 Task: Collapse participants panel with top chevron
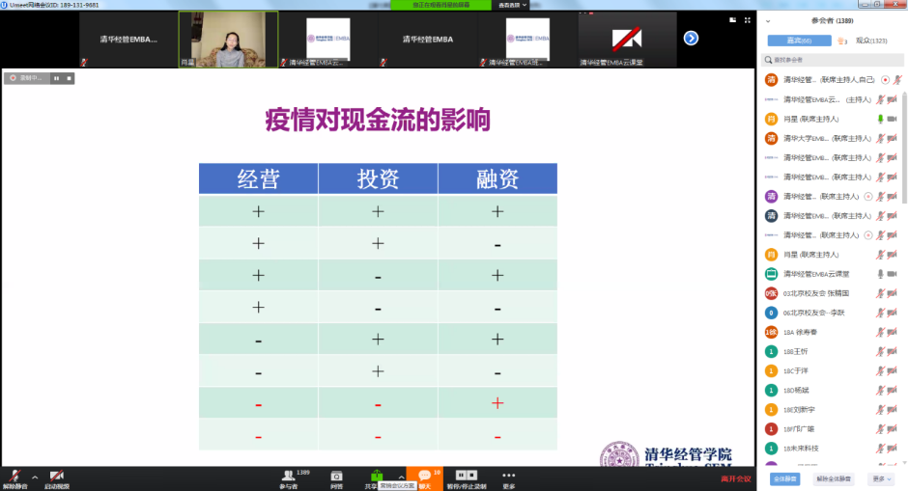pyautogui.click(x=768, y=21)
